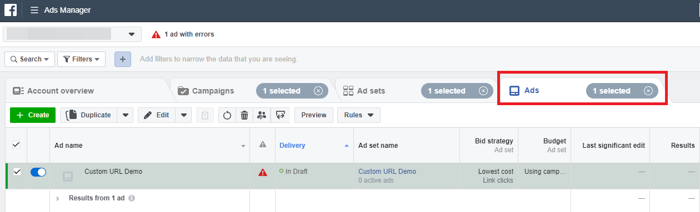
Task: Uncheck the Custom URL Demo row checkbox
Action: pyautogui.click(x=17, y=172)
